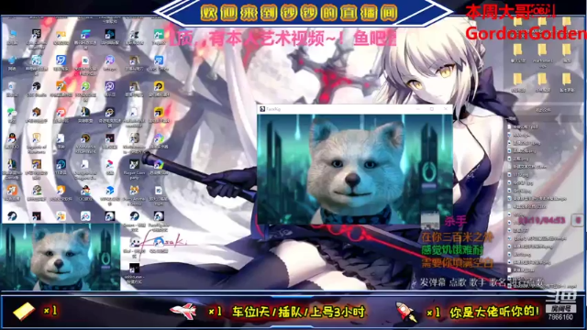Open the blue cloud icon under FaceRig shortcut
The width and height of the screenshot is (587, 330).
pos(159,242)
